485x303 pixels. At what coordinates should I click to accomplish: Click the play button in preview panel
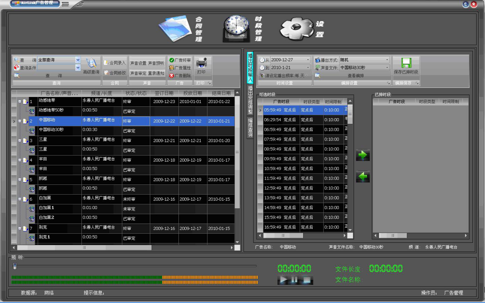pos(283,280)
